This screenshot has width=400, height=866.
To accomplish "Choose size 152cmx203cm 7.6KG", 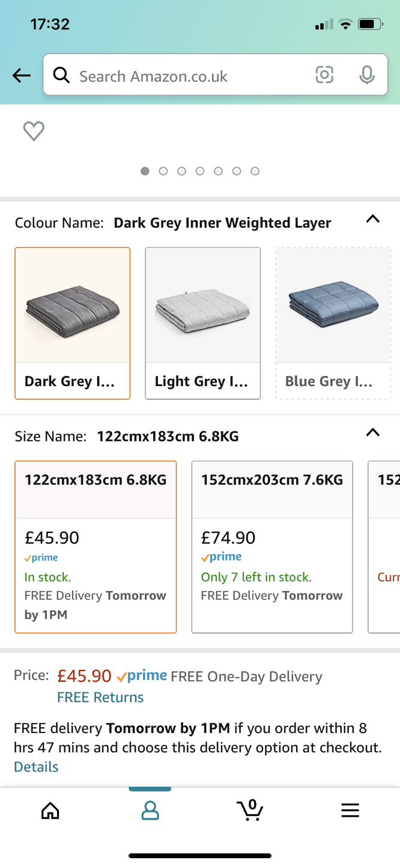I will click(x=272, y=547).
